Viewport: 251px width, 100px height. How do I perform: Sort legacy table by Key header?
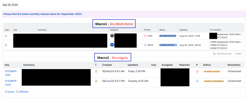coord(7,65)
